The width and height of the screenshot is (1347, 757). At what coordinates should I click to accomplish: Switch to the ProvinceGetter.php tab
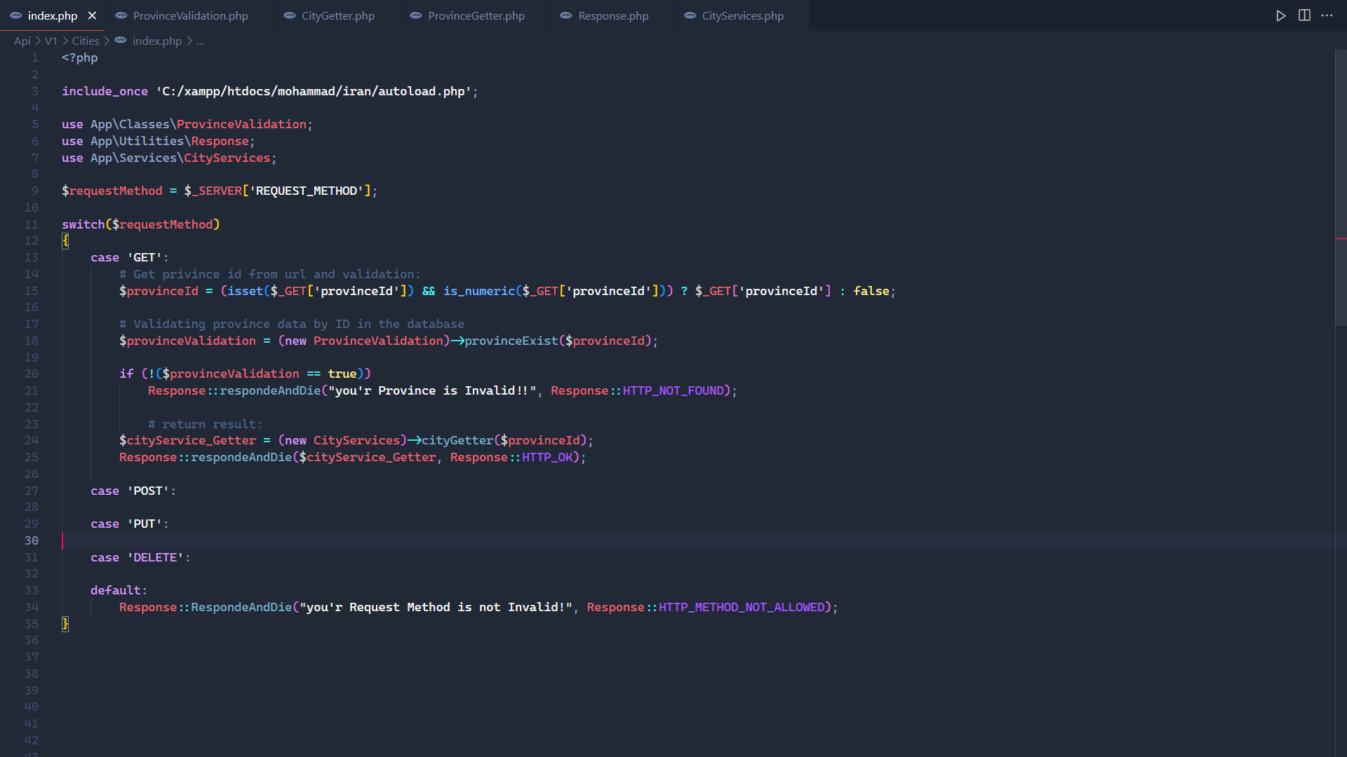(x=474, y=15)
